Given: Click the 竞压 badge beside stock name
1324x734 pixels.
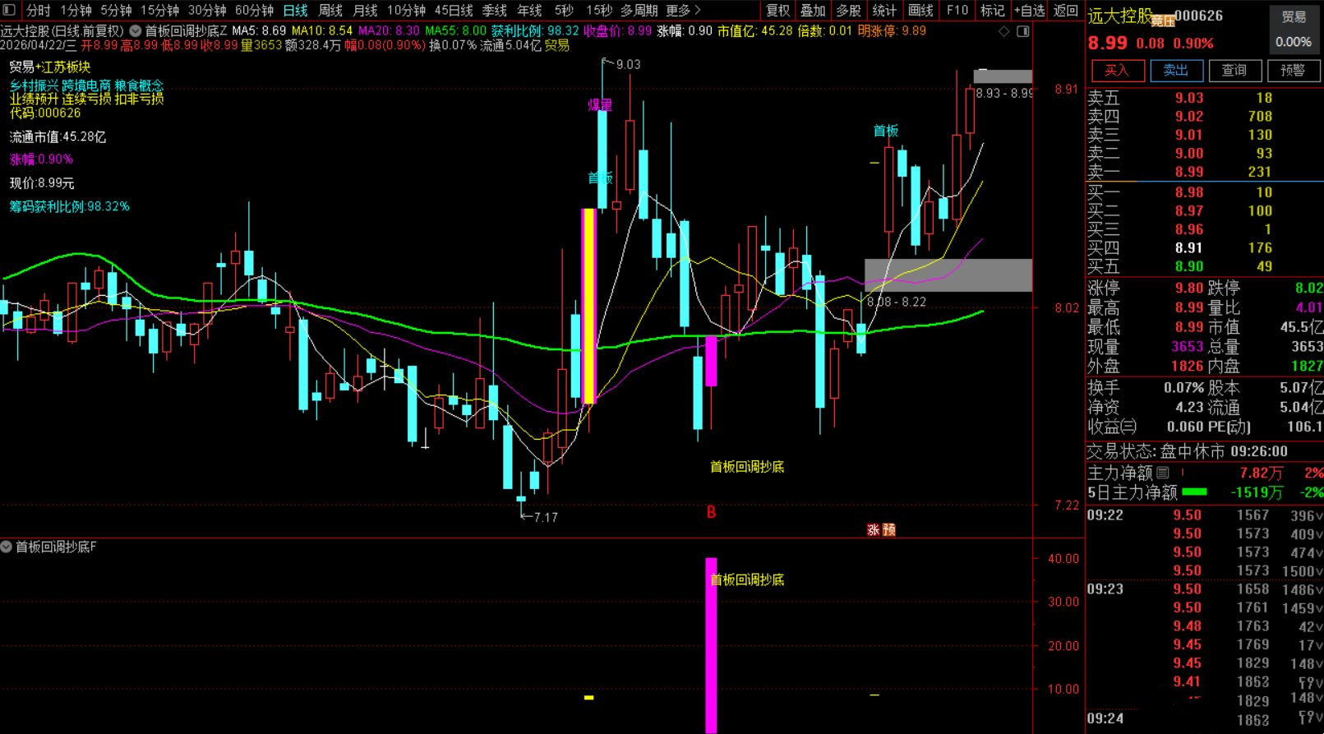Looking at the screenshot, I should pos(1162,21).
